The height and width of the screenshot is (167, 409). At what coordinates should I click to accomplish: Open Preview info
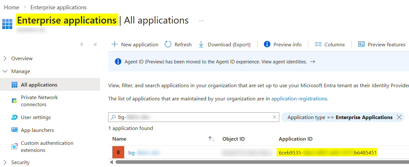pos(283,44)
